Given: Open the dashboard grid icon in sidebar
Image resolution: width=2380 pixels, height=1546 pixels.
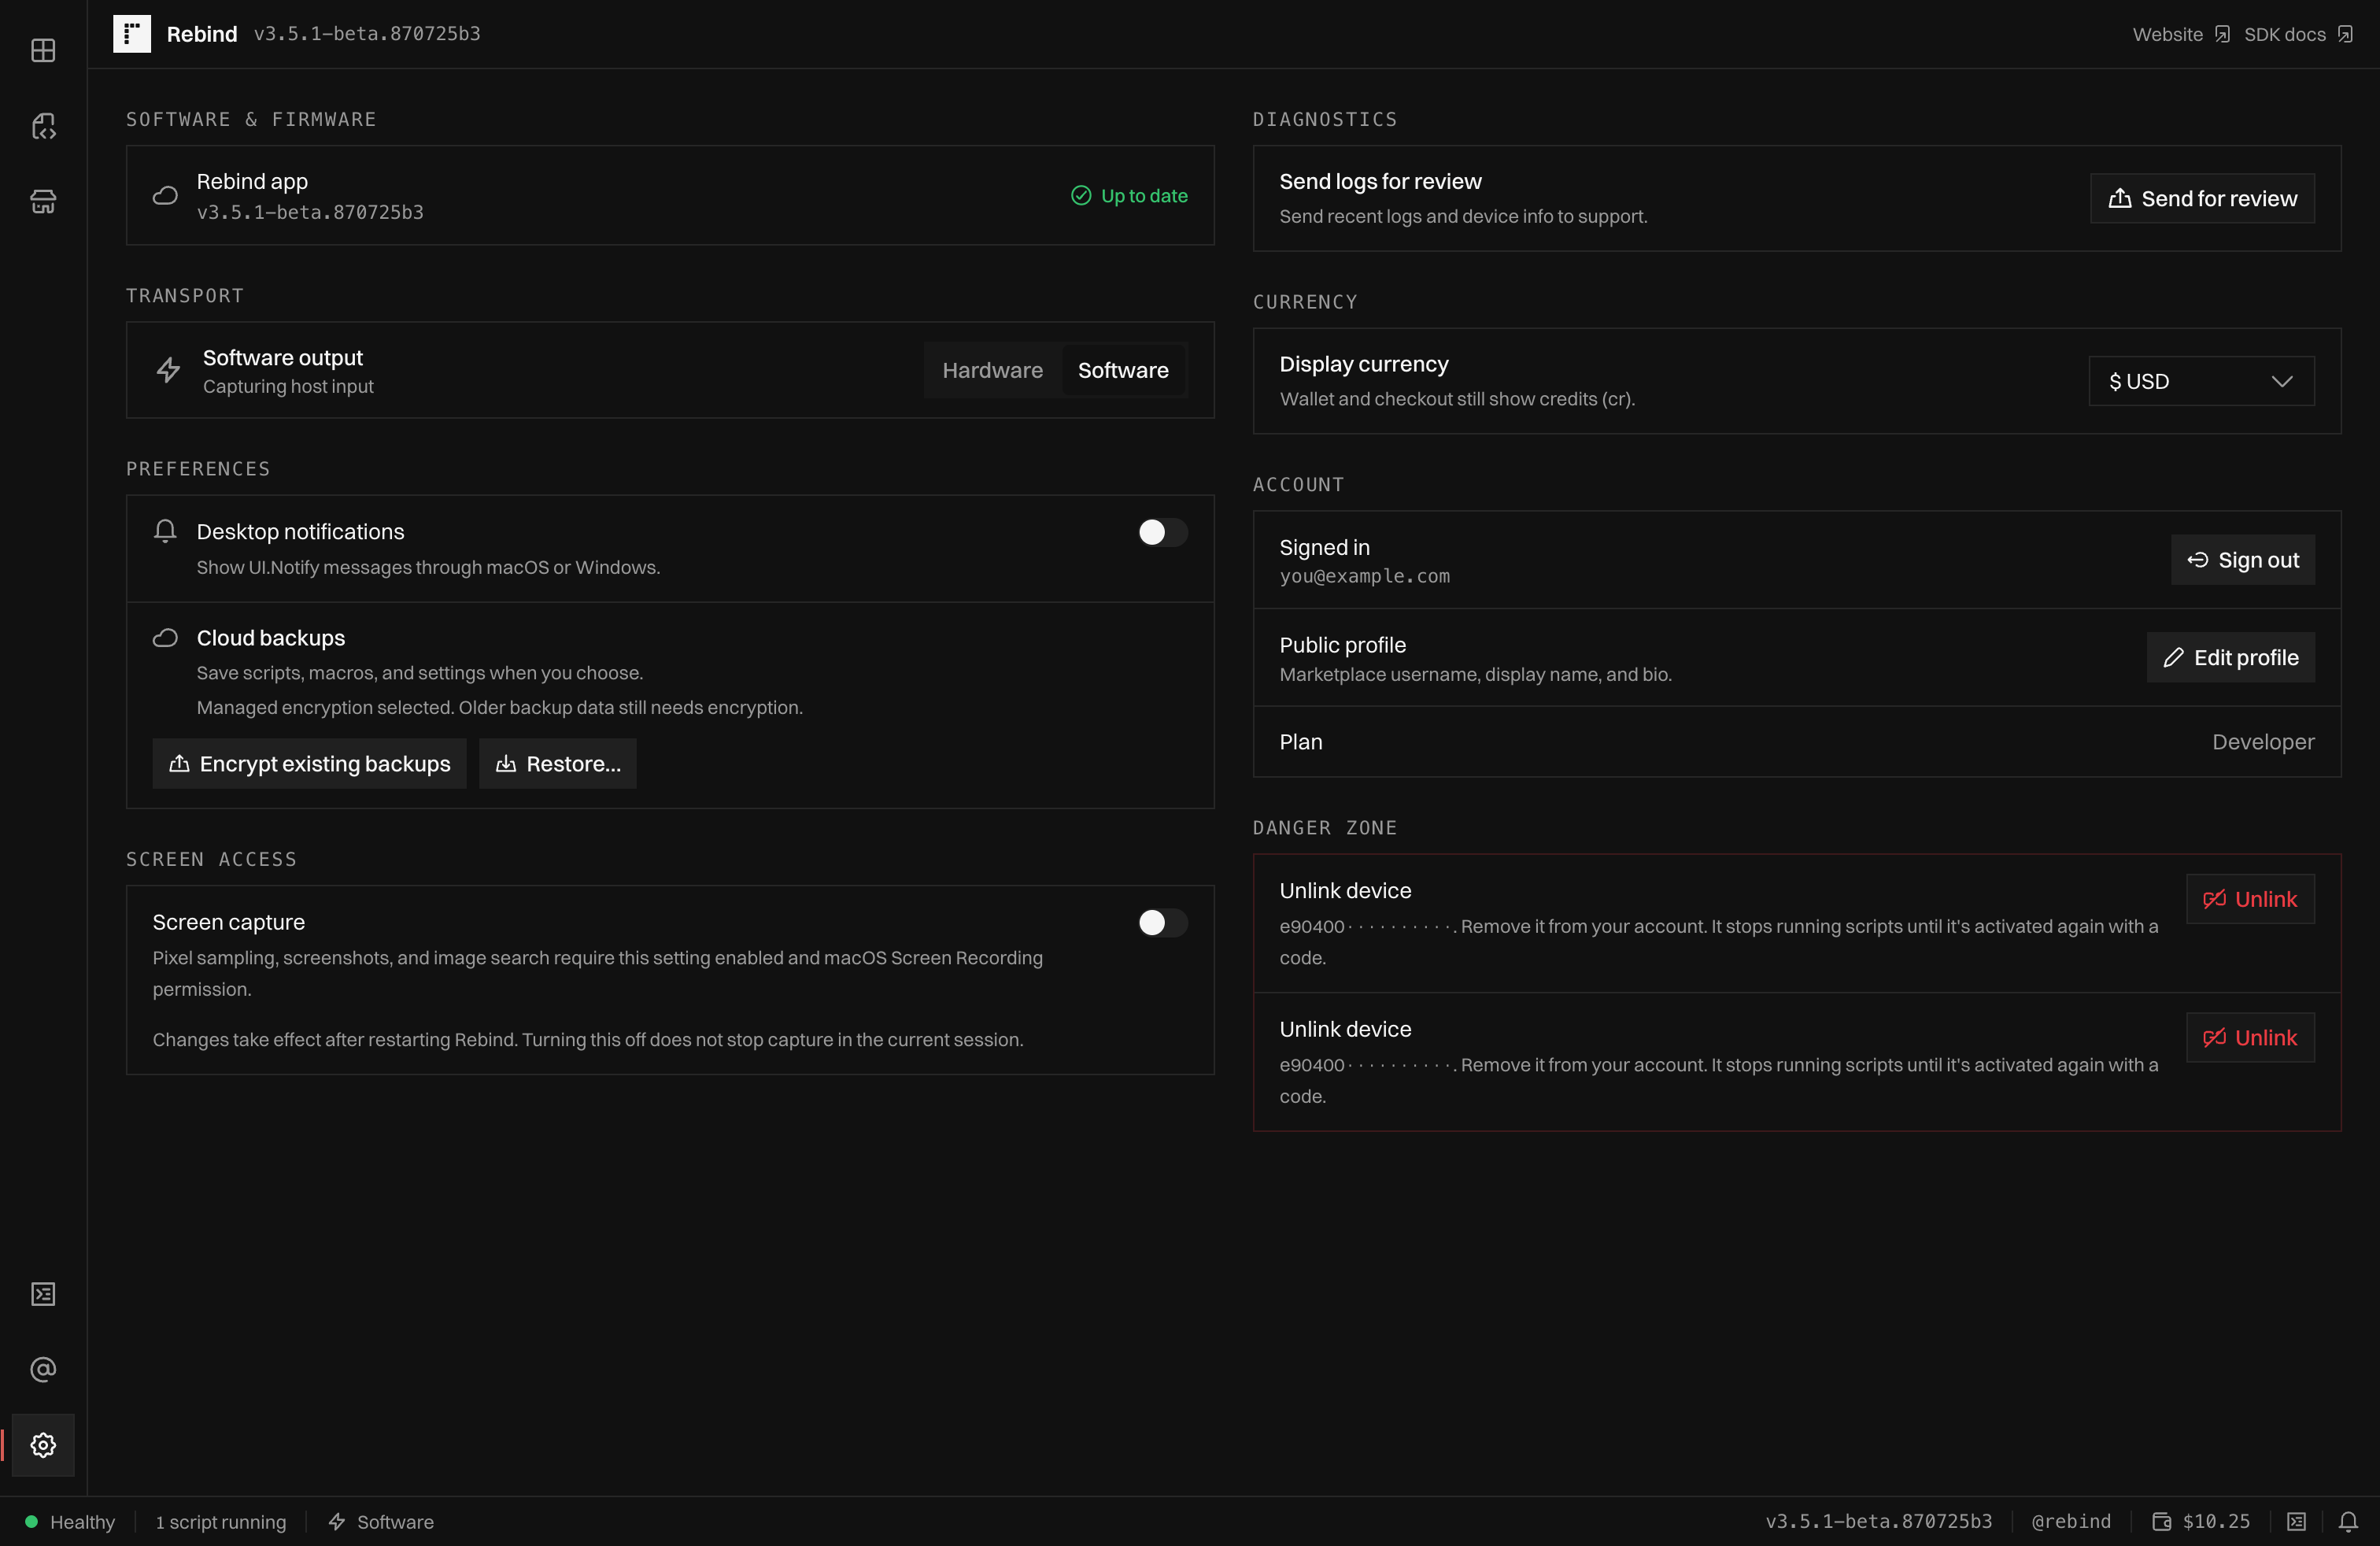Looking at the screenshot, I should point(43,50).
